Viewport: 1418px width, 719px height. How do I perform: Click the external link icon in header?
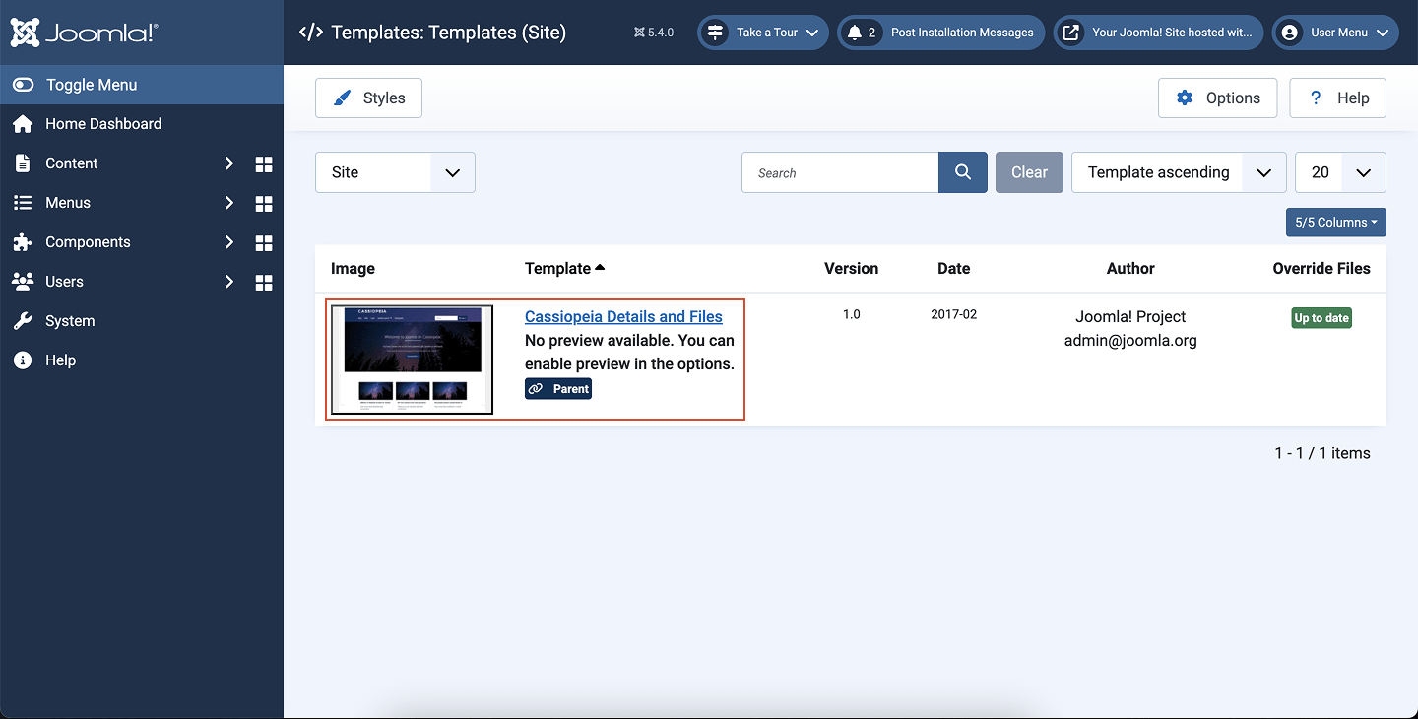[x=1071, y=33]
